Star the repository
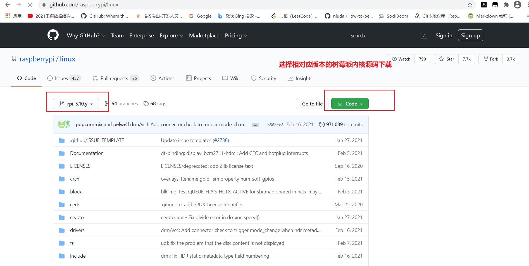The image size is (529, 266). click(446, 59)
